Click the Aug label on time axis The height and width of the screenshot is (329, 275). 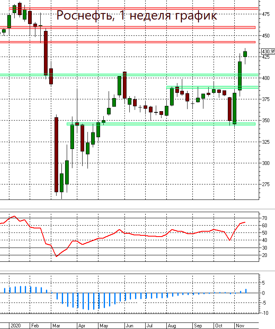[x=172, y=326]
